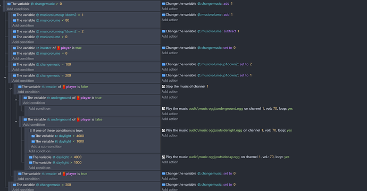367x191 pixels.
Task: Click variable icon of musicvolumeup1down2 = 2 condition
Action: pyautogui.click(x=14, y=31)
